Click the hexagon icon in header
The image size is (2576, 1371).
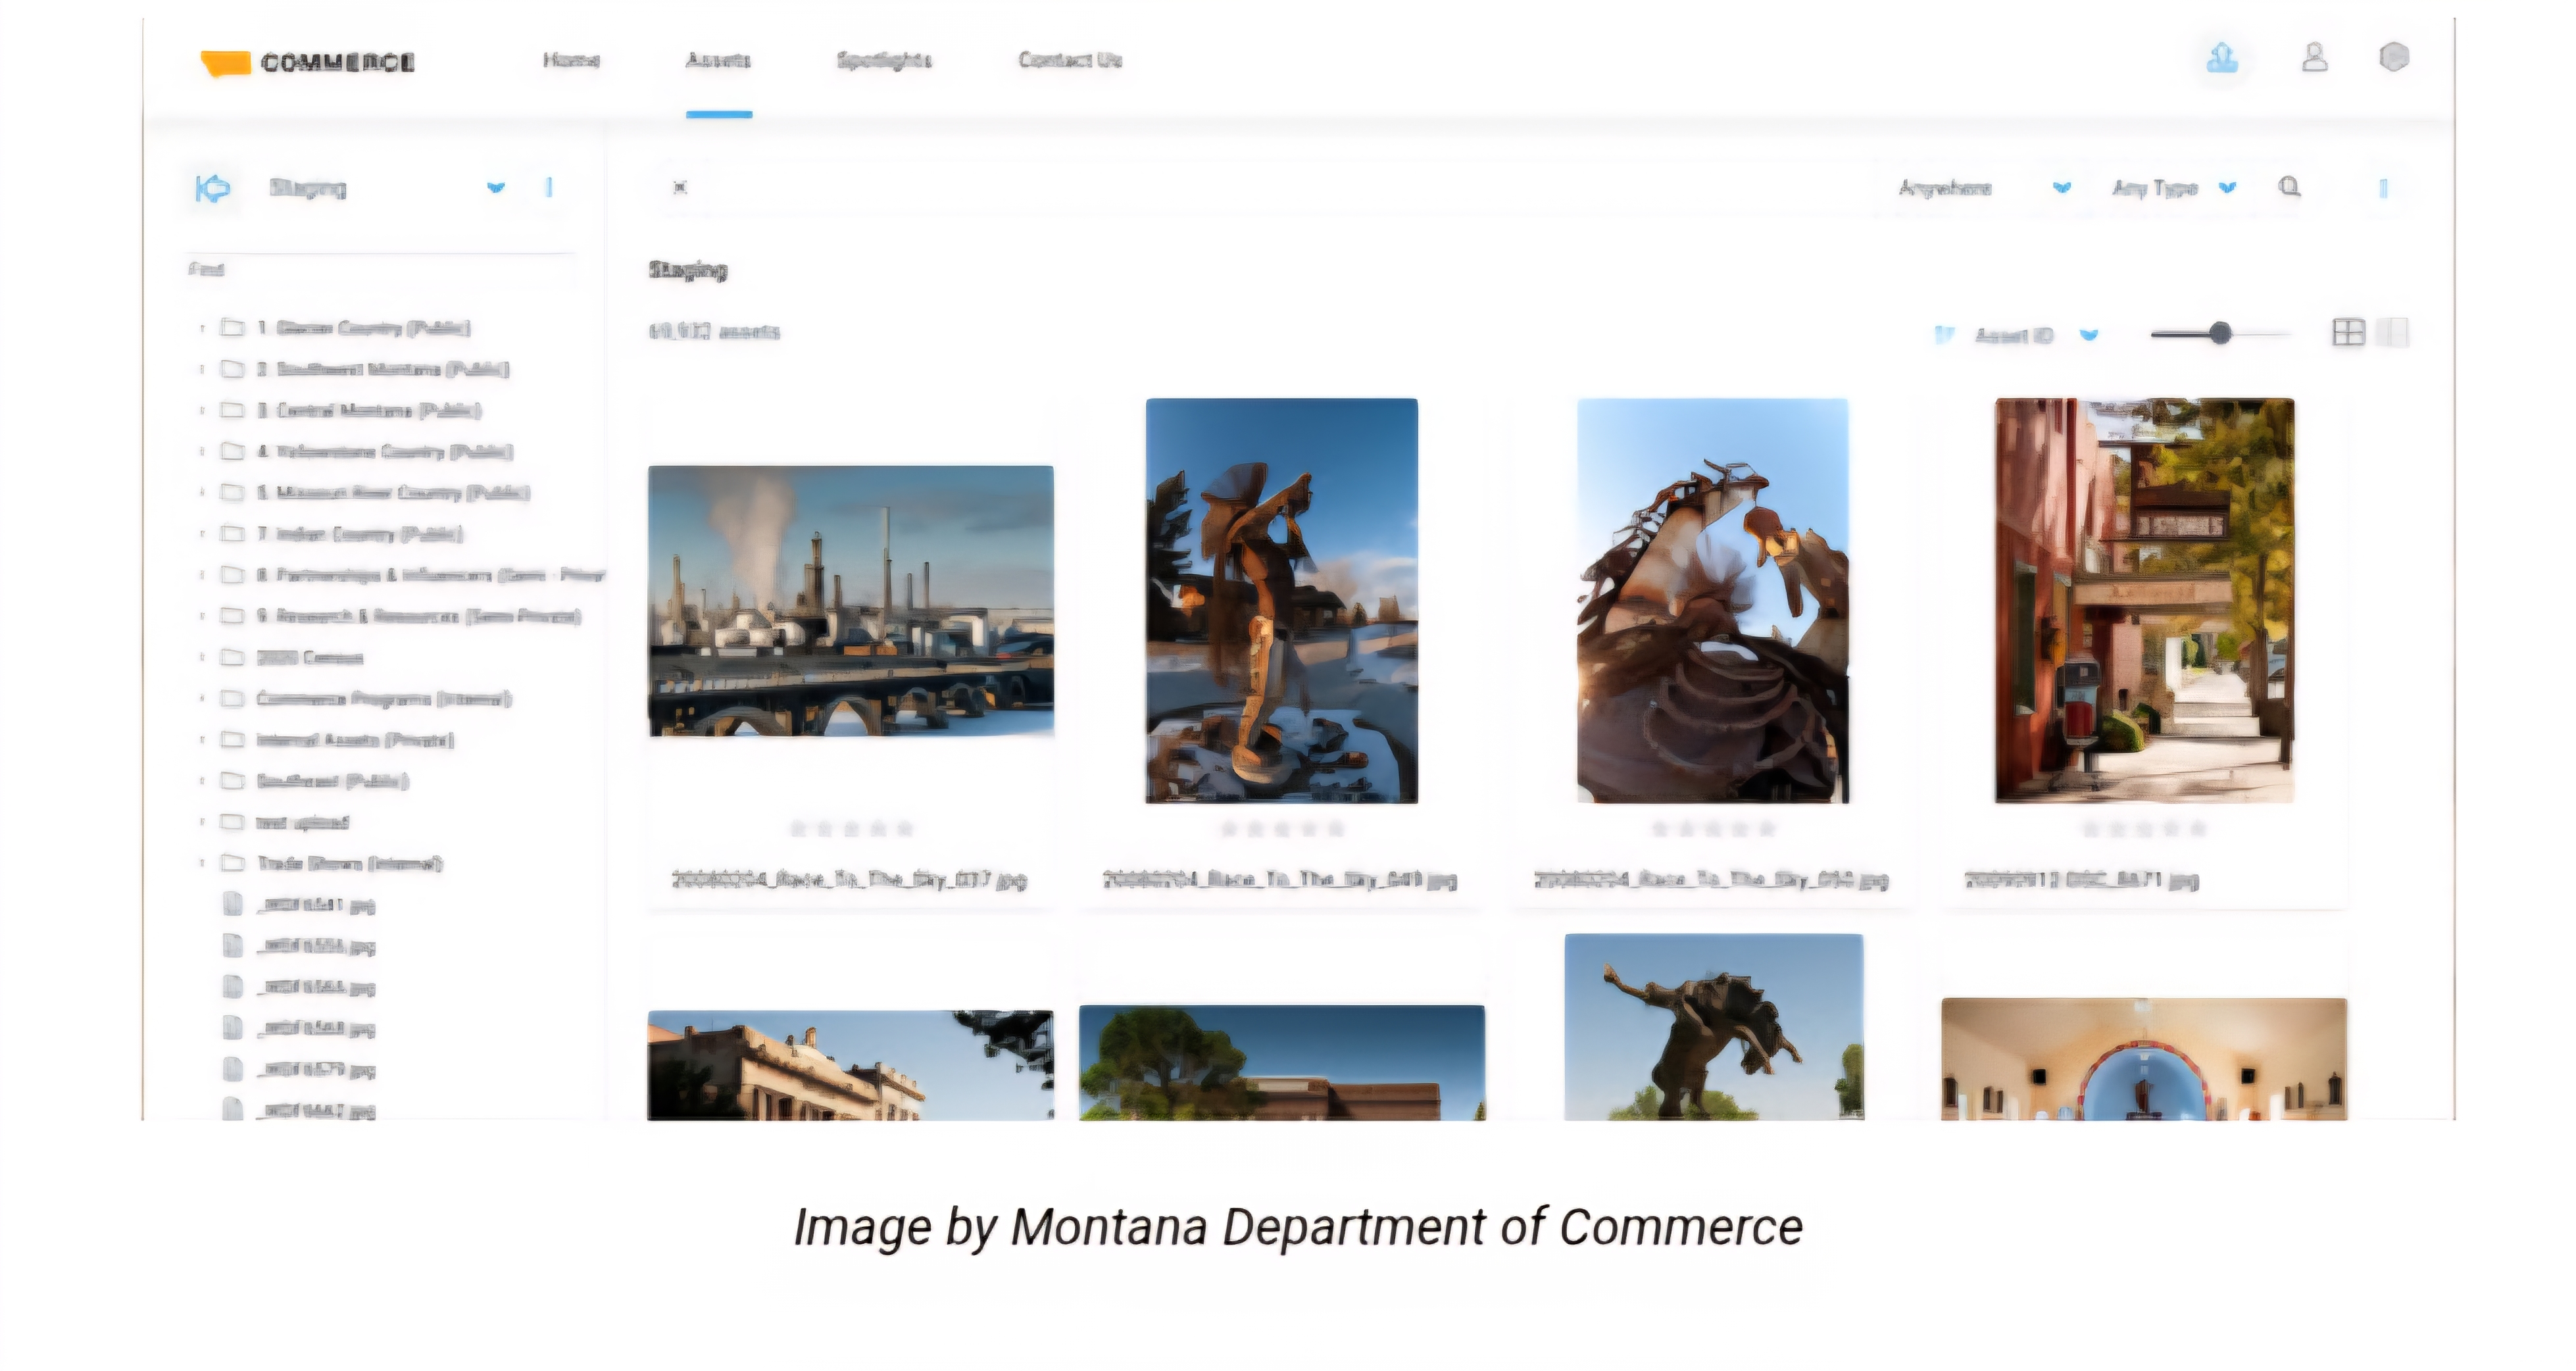[x=2393, y=58]
